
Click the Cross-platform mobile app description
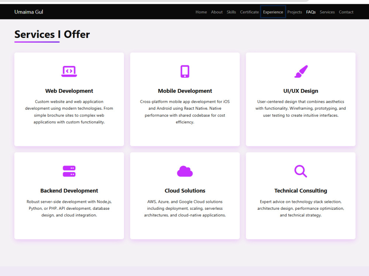[x=185, y=112]
